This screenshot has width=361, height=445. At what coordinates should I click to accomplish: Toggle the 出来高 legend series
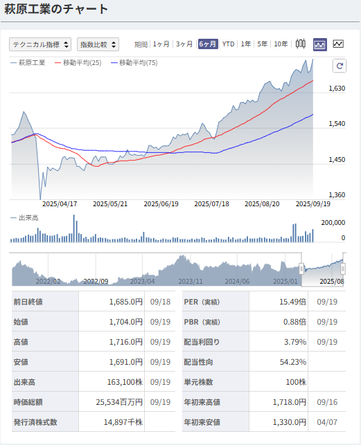(x=24, y=218)
